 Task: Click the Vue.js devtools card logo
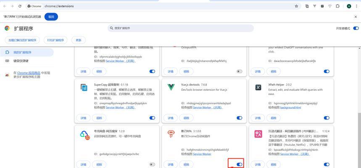(x=171, y=87)
